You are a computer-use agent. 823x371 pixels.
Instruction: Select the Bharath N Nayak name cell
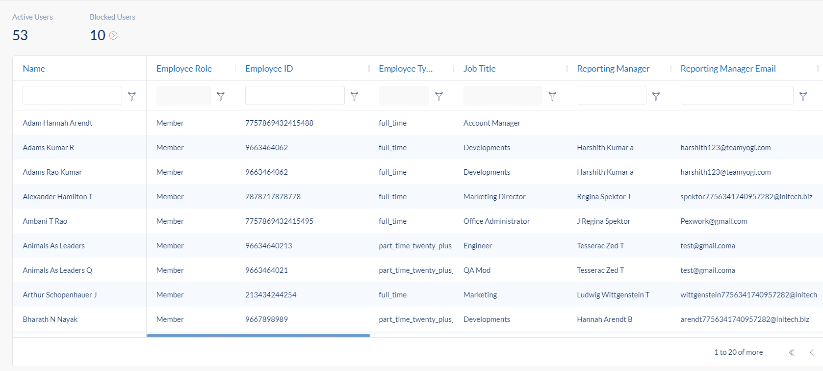[x=50, y=319]
